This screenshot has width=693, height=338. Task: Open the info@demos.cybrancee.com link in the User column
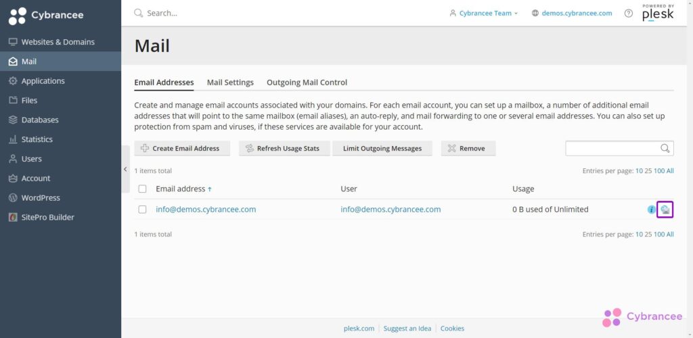pyautogui.click(x=390, y=210)
